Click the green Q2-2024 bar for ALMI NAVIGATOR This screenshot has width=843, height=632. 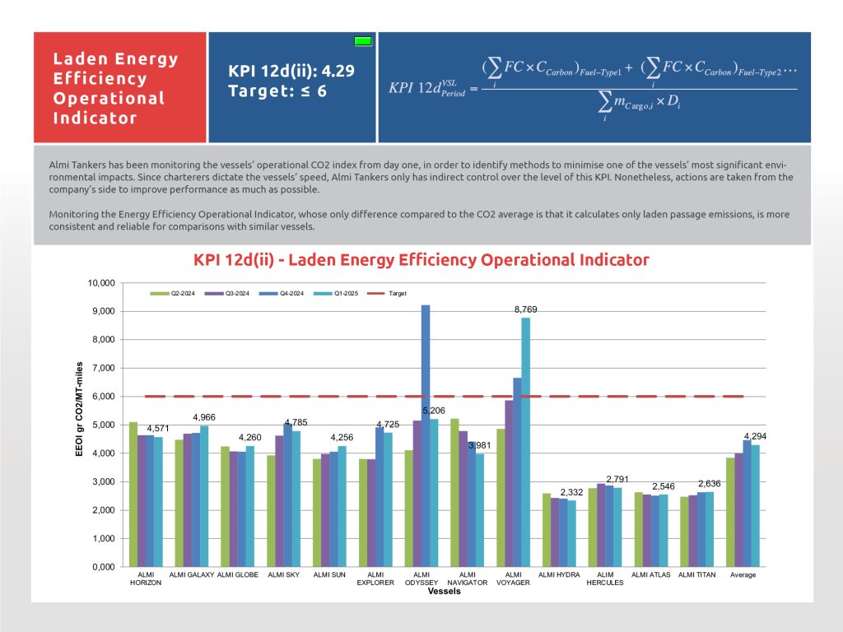pyautogui.click(x=454, y=493)
